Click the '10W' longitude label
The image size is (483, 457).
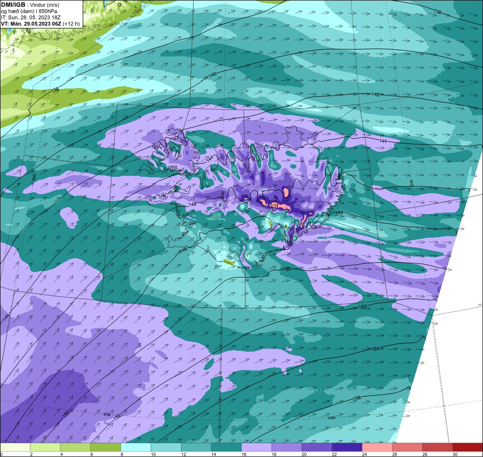tap(411, 183)
